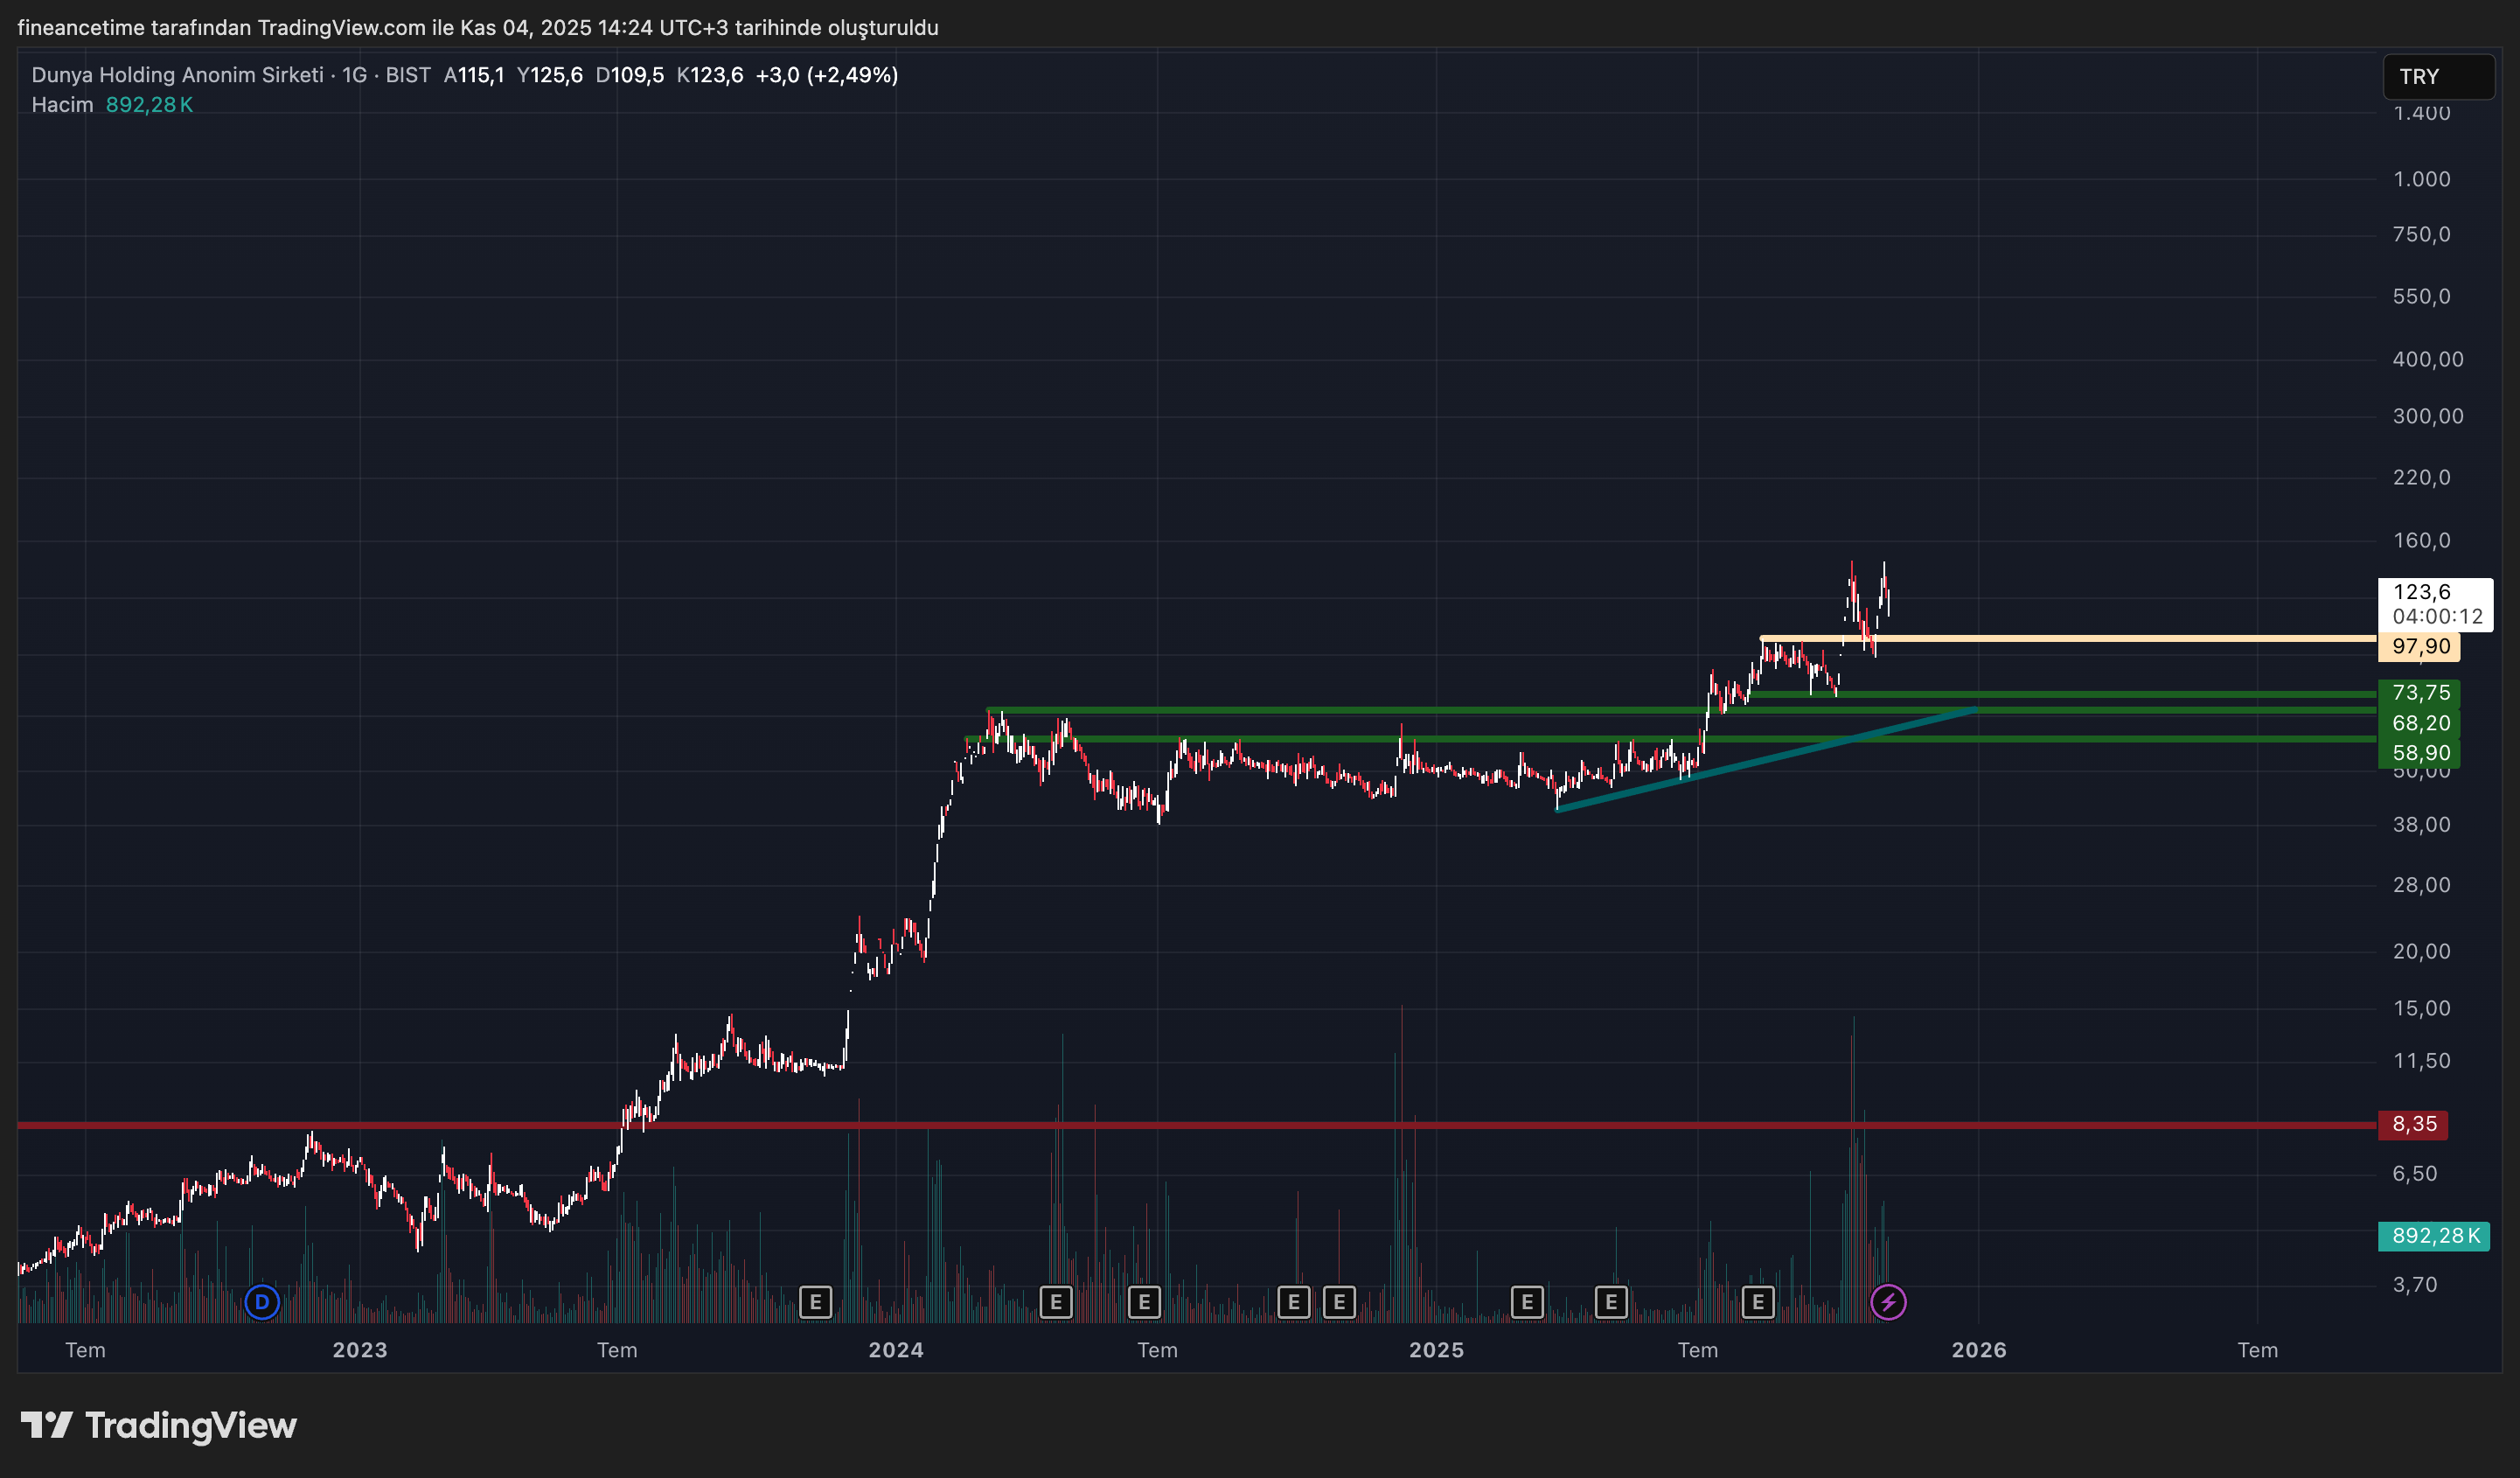The height and width of the screenshot is (1478, 2520).
Task: Click the 2024 label on time axis
Action: coord(895,1350)
